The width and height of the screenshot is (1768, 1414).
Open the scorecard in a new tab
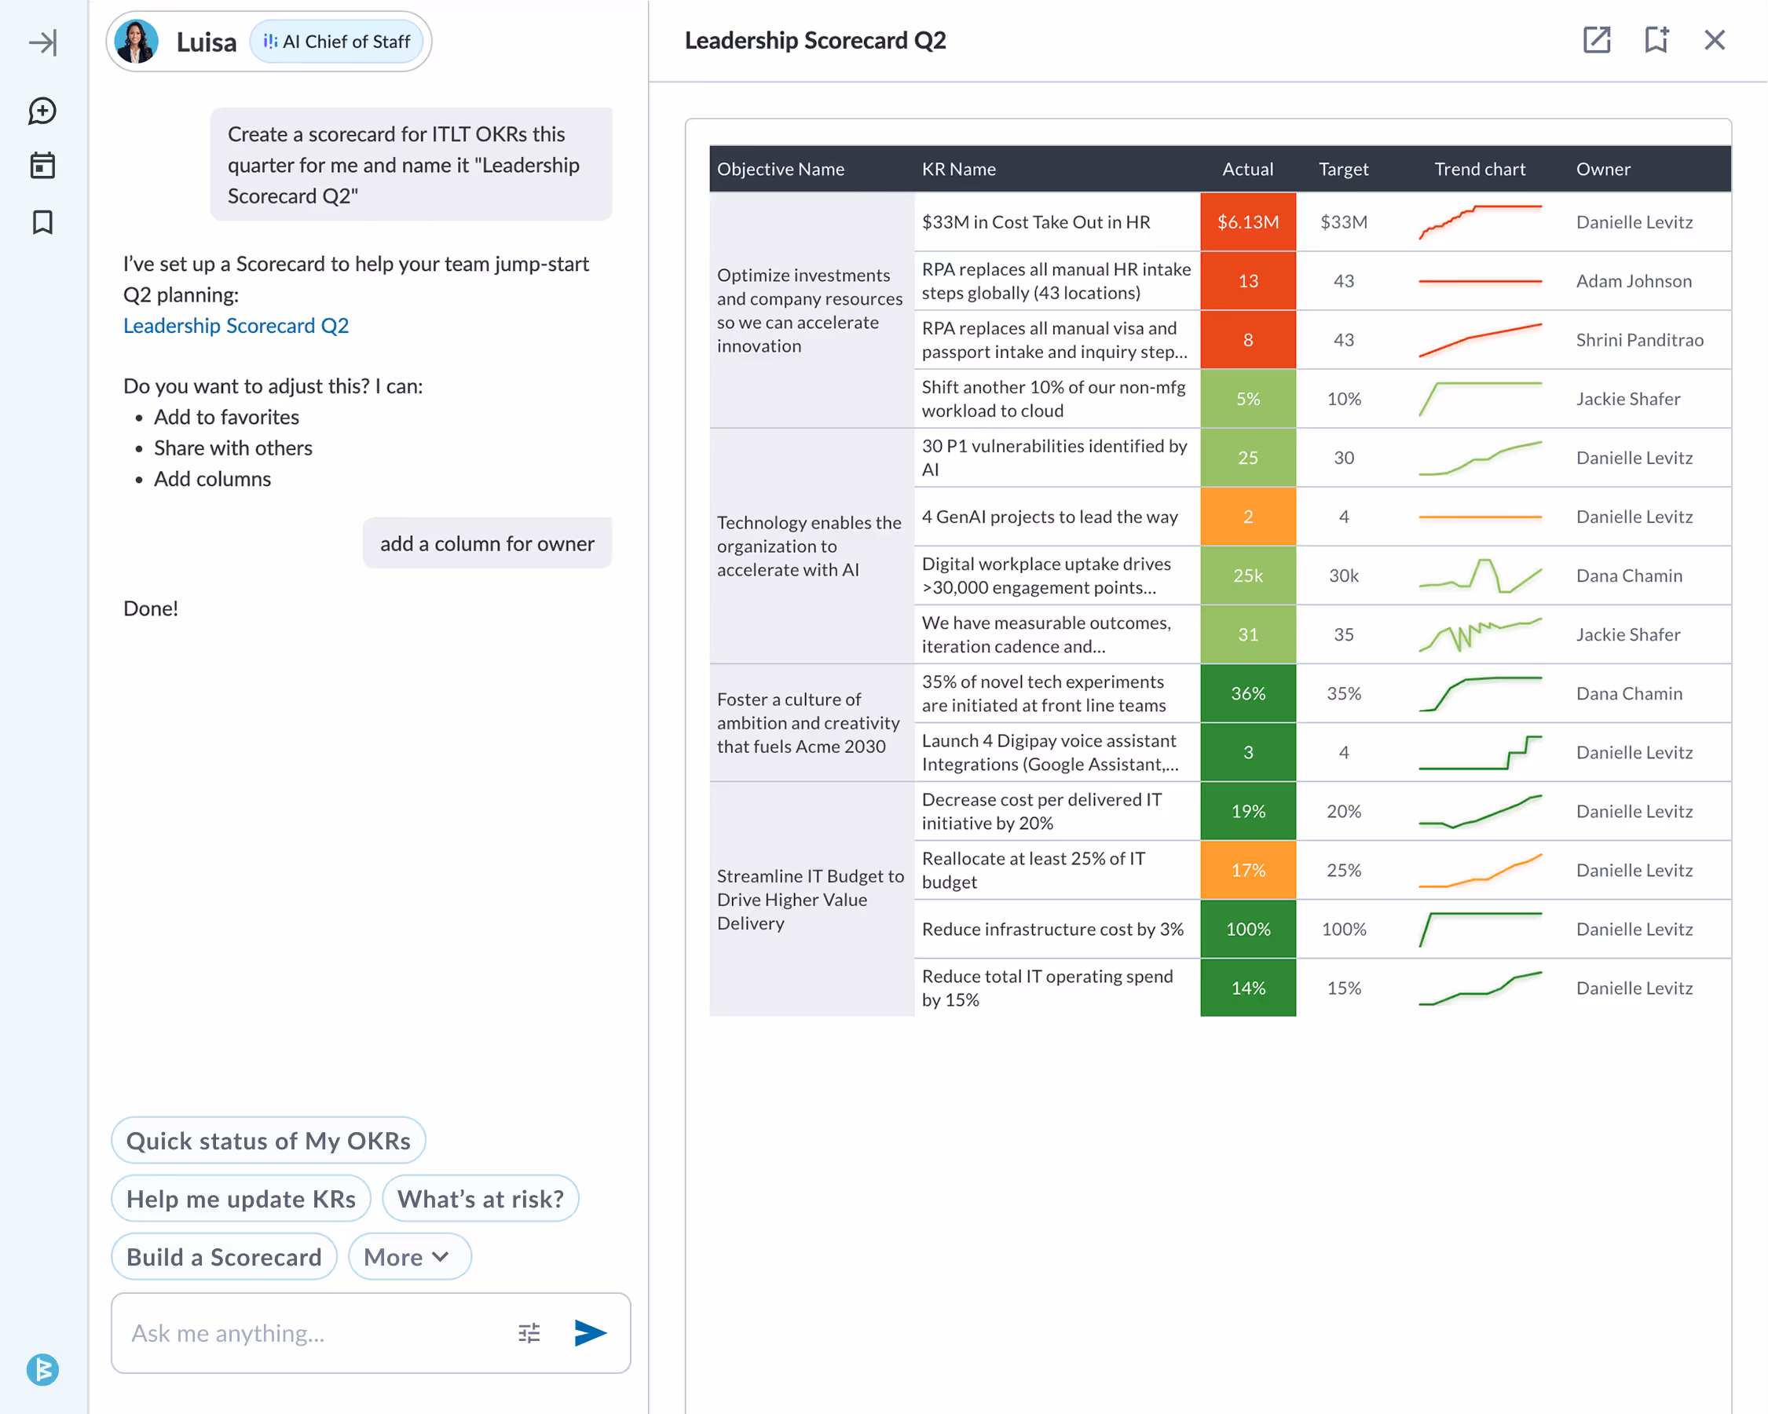point(1596,39)
